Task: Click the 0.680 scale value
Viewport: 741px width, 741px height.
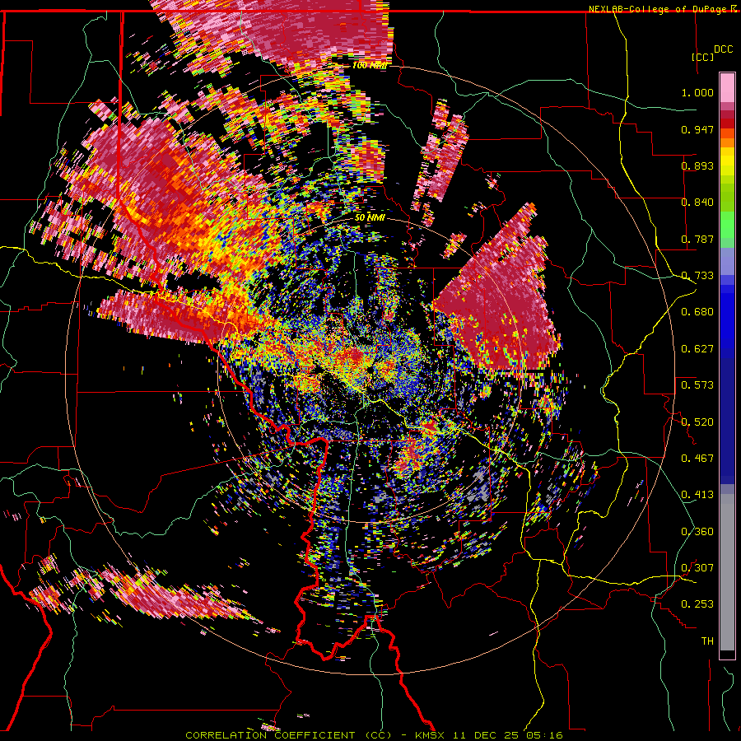Action: [x=697, y=312]
